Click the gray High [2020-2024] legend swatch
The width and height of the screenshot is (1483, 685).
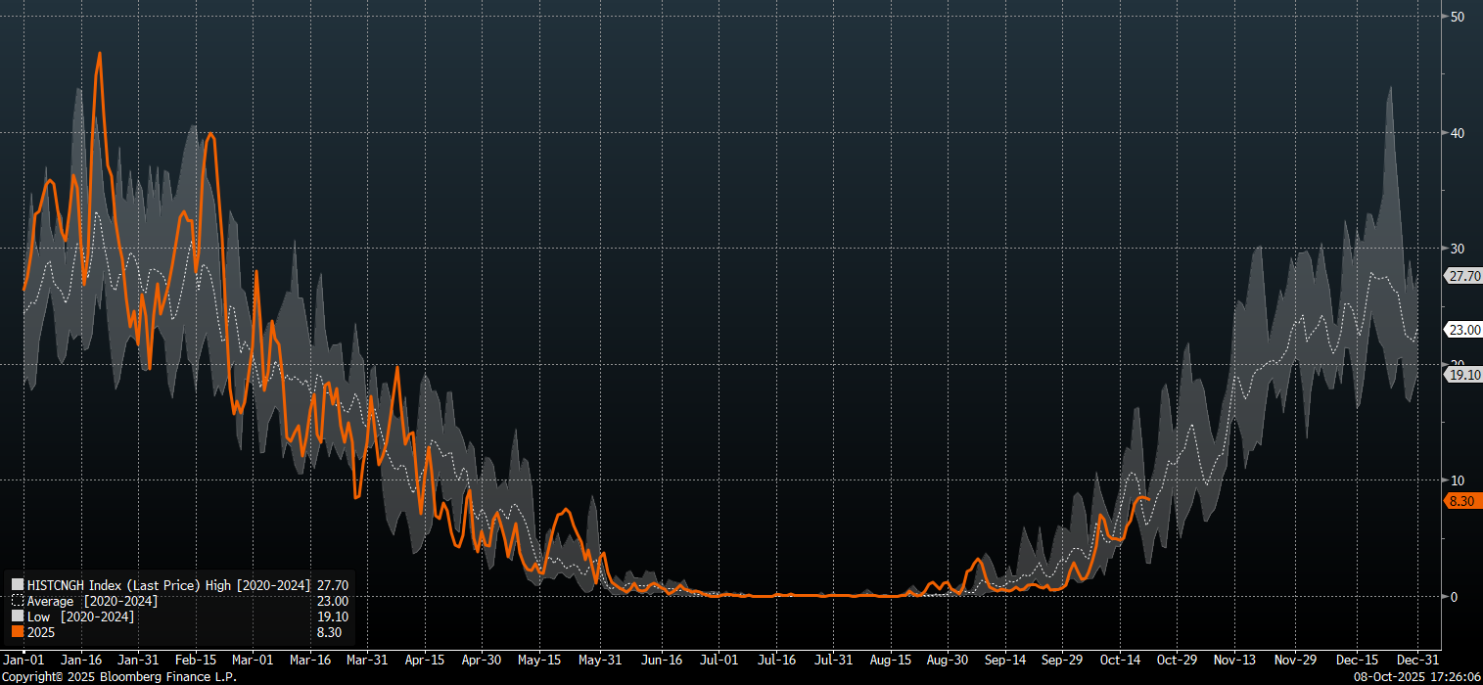click(x=18, y=585)
